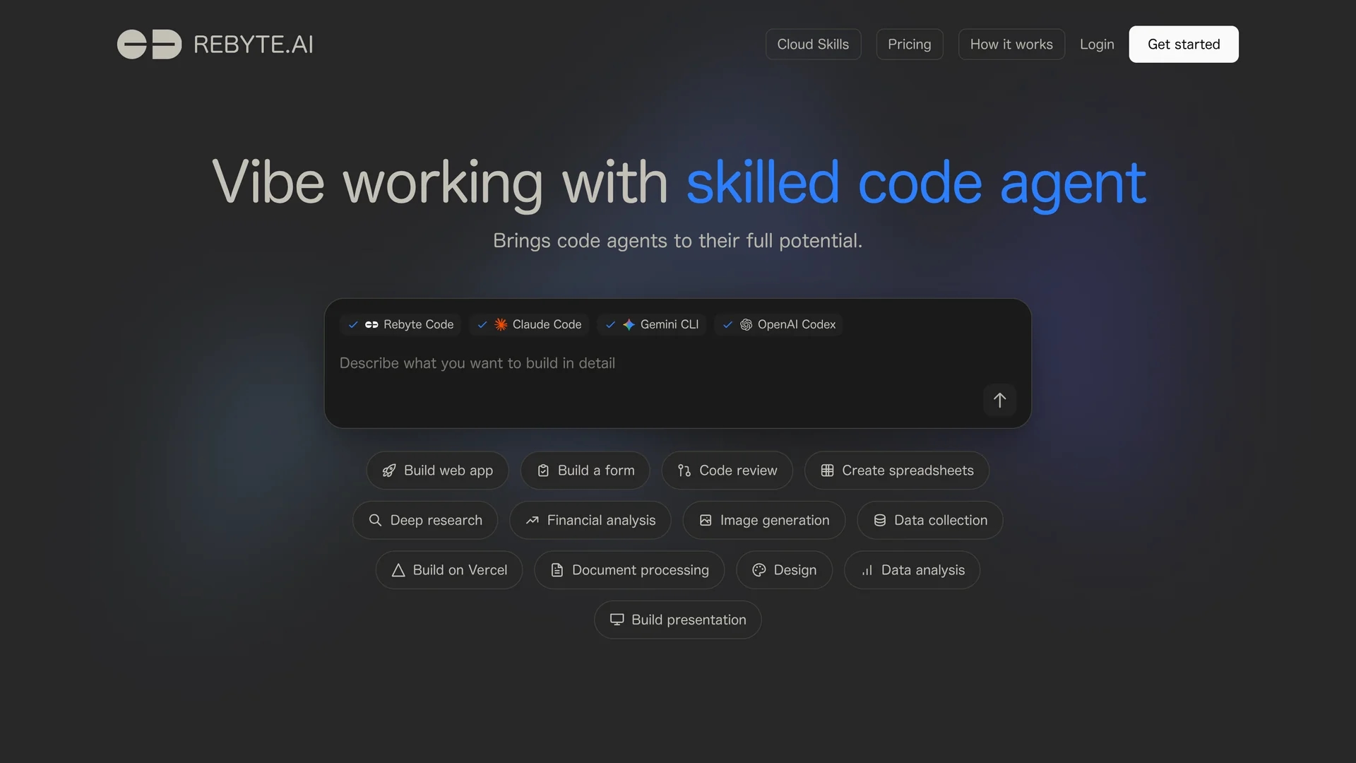
Task: Submit the prompt with the up-arrow icon
Action: (x=999, y=400)
